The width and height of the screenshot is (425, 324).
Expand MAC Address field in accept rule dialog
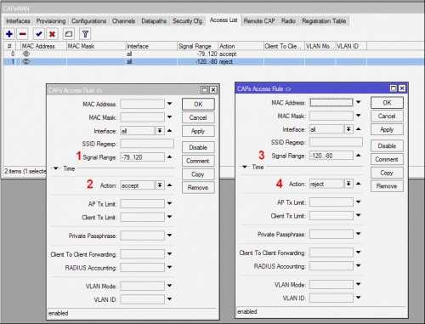169,104
